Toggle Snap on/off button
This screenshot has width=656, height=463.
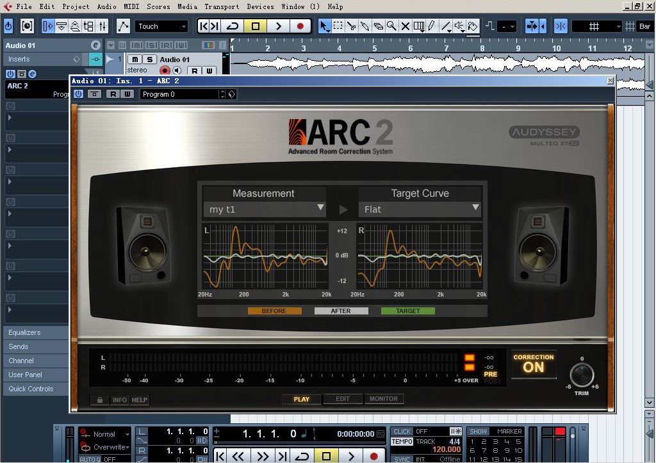point(561,26)
